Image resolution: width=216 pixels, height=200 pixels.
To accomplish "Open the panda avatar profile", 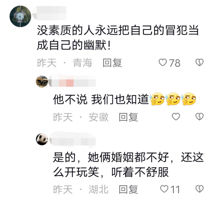I will pos(42,139).
